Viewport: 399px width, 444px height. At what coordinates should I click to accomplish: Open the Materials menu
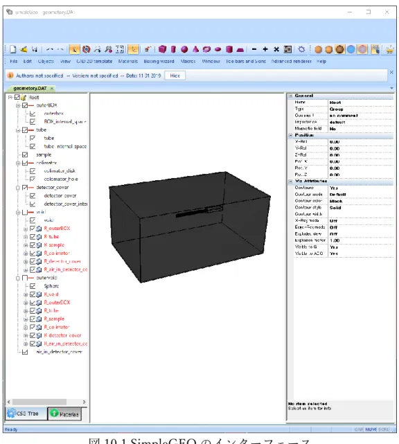coord(127,61)
